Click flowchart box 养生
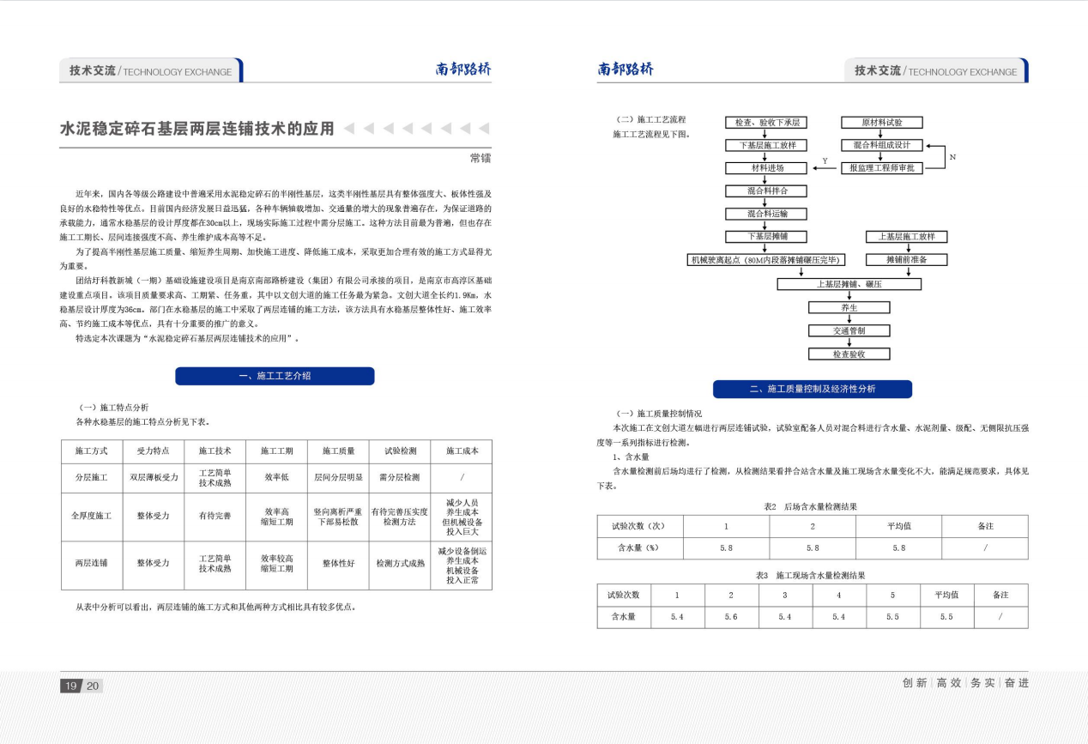Image resolution: width=1088 pixels, height=744 pixels. click(849, 307)
